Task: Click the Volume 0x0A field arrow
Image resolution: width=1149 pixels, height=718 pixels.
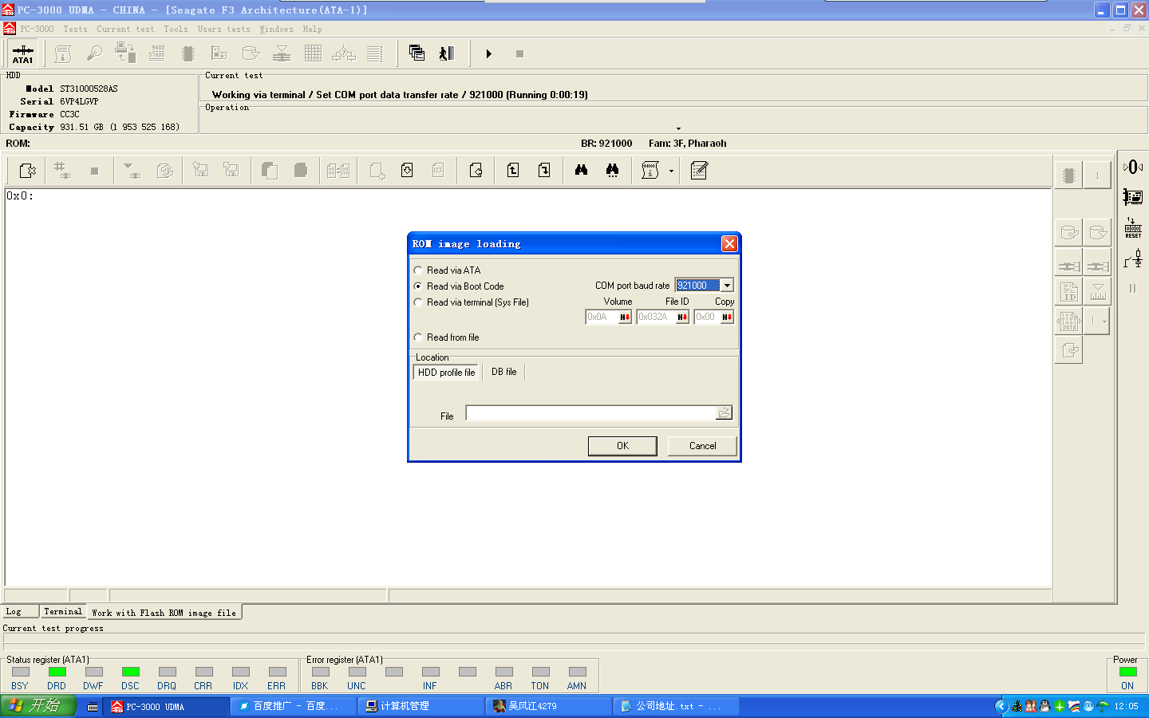Action: point(625,318)
